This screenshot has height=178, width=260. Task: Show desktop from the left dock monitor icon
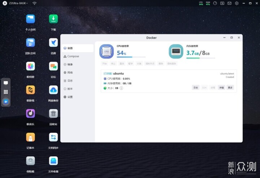(x=6, y=83)
